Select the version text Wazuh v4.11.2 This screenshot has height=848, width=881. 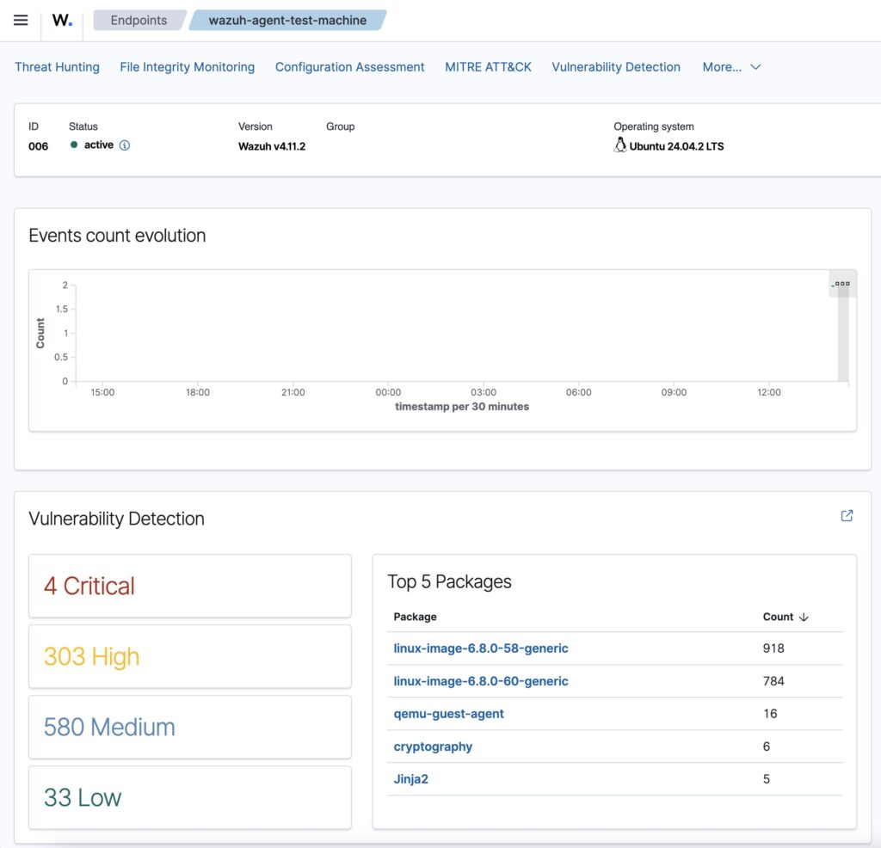tap(272, 146)
